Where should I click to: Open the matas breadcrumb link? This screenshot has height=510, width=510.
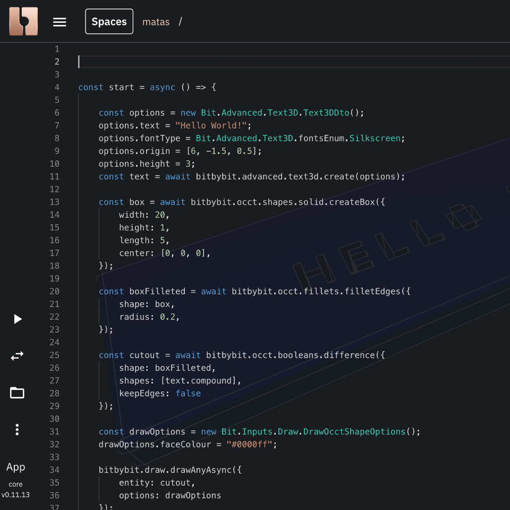point(156,22)
